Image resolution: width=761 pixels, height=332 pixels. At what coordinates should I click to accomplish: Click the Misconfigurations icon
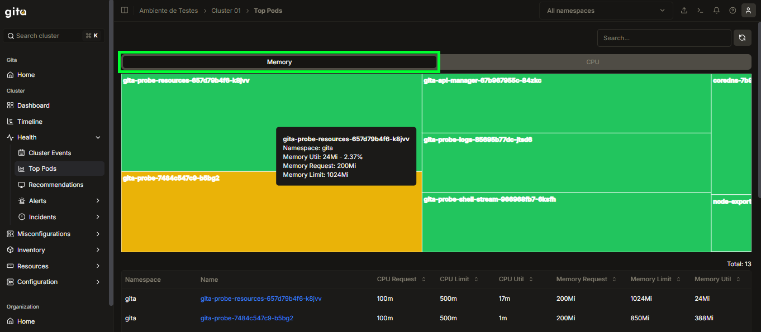tap(11, 234)
